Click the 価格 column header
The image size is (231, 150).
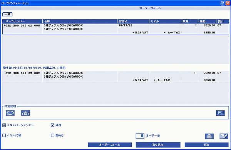(207, 21)
